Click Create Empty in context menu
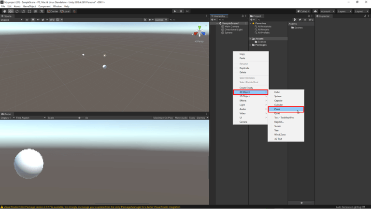Image resolution: width=371 pixels, height=209 pixels. 251,88
